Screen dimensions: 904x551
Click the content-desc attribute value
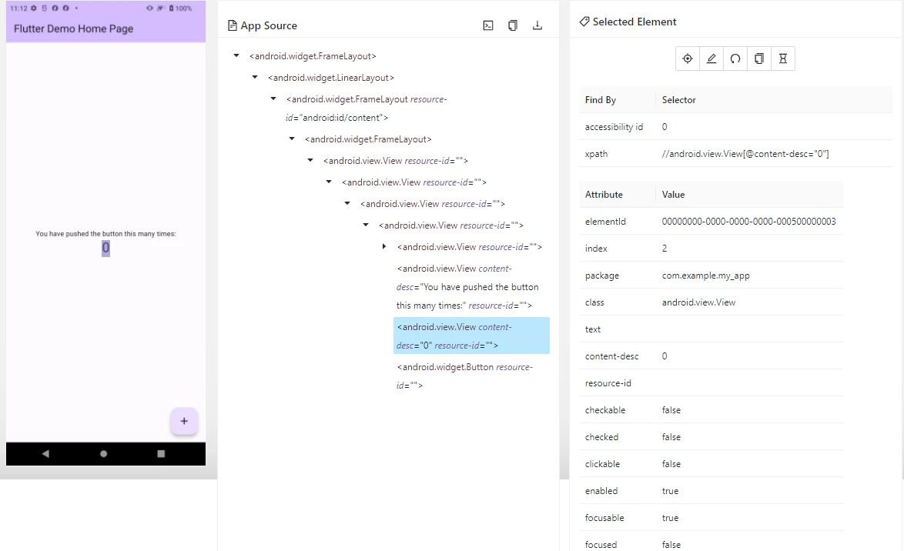click(x=665, y=356)
